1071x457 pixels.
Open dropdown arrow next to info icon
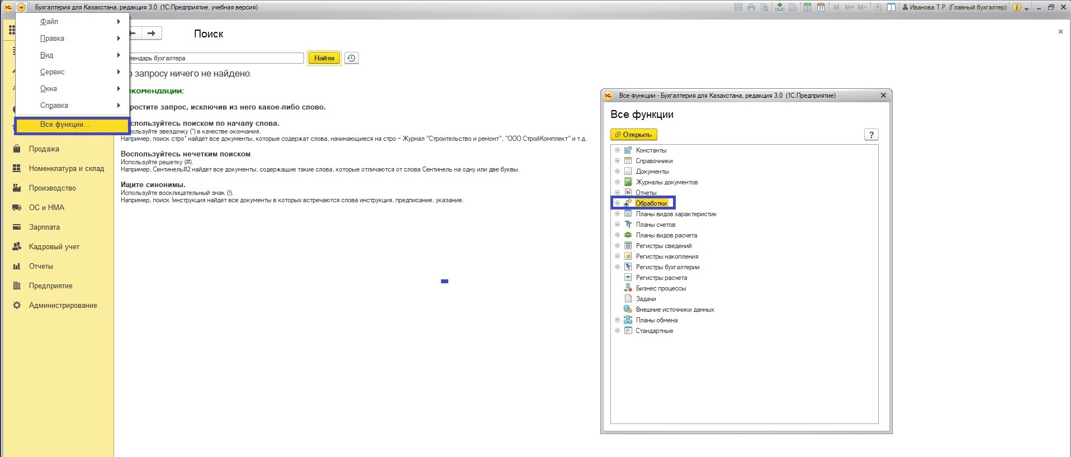(1026, 8)
